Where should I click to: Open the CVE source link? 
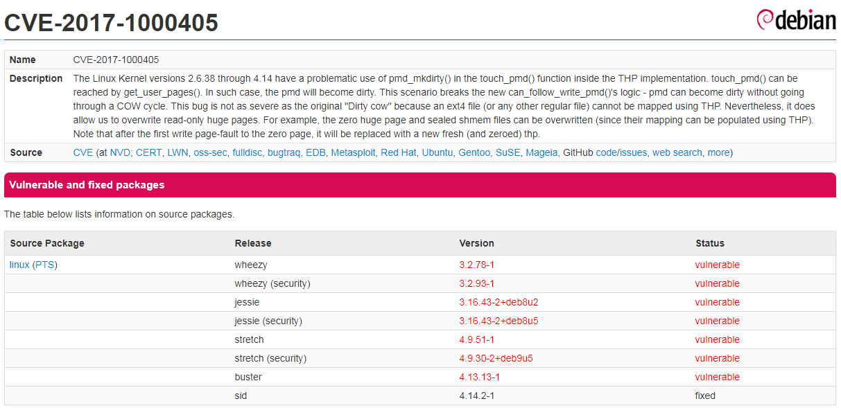83,152
